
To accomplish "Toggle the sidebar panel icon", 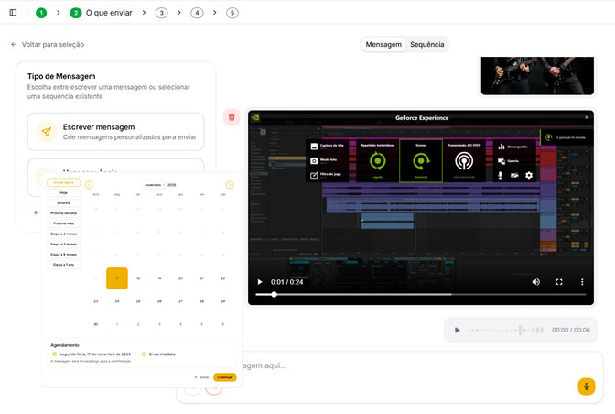I will 13,13.
